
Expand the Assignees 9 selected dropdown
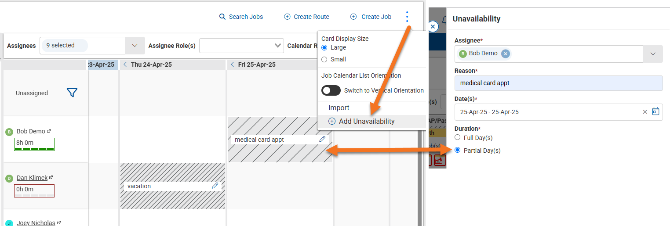[x=135, y=45]
